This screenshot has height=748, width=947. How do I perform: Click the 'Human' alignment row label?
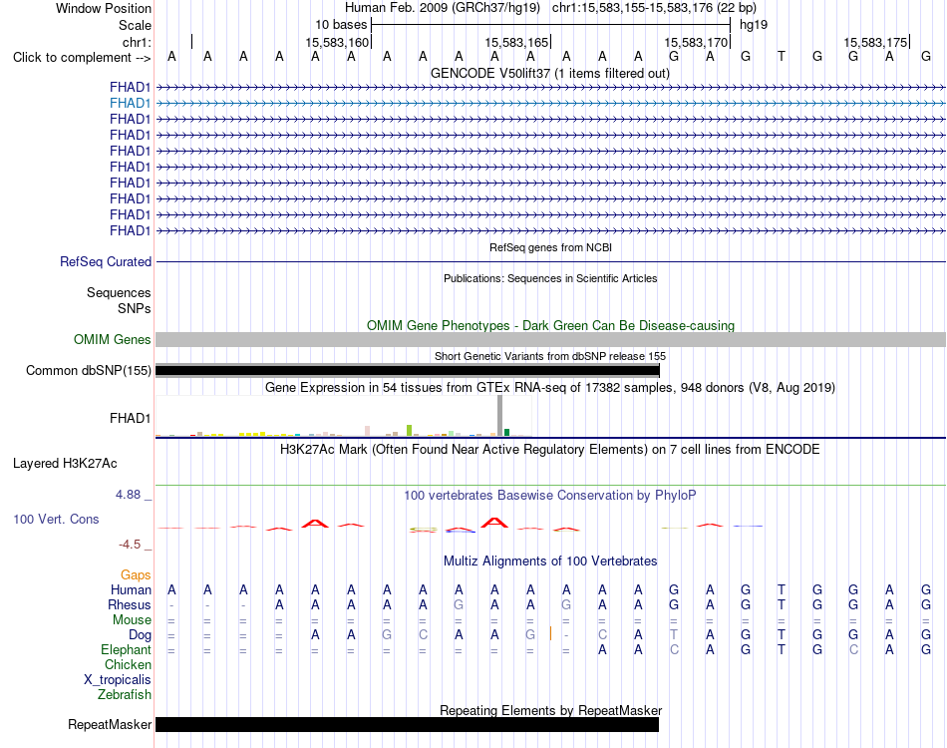[x=131, y=590]
